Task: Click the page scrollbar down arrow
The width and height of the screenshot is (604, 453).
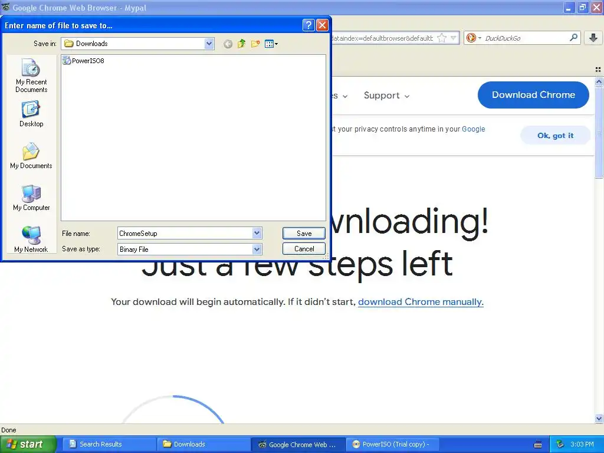Action: pos(599,418)
